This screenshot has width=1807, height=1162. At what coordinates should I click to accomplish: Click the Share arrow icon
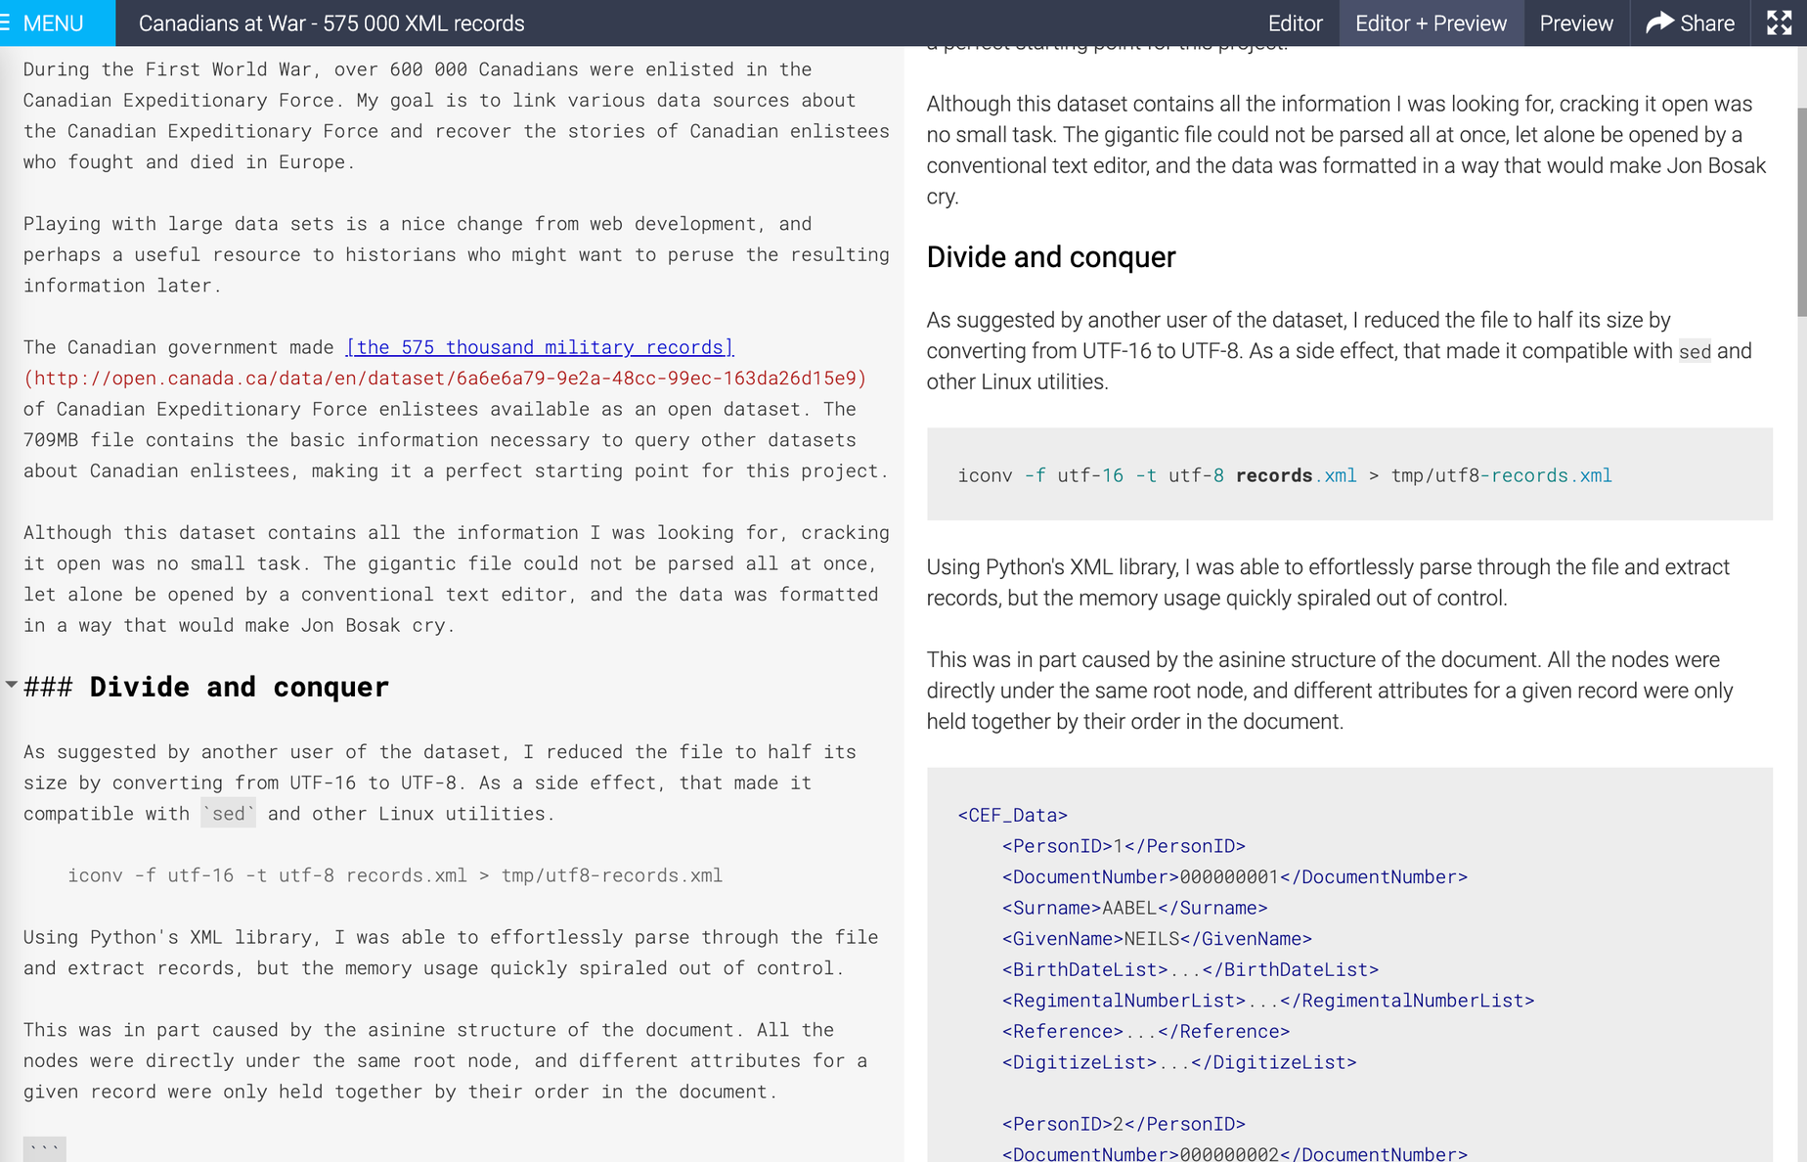(1659, 22)
